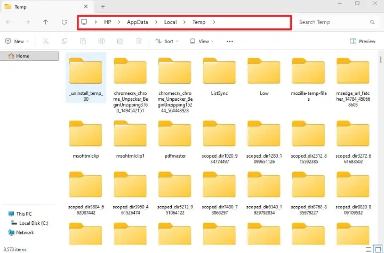Select the scoped_dir5212 folder
This screenshot has width=384, height=253.
pyautogui.click(x=175, y=193)
